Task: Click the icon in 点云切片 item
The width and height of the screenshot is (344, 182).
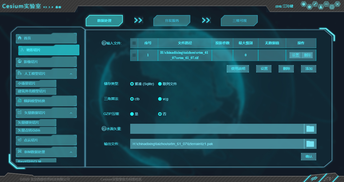Action: (20, 140)
